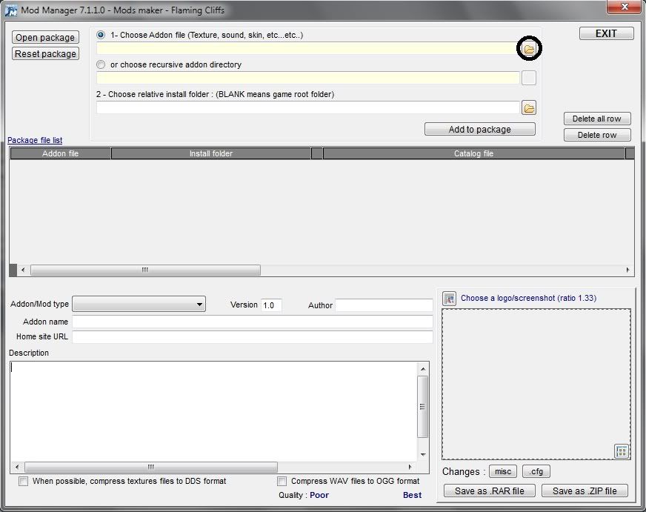646x512 pixels.
Task: Click in the Author input field
Action: click(384, 305)
